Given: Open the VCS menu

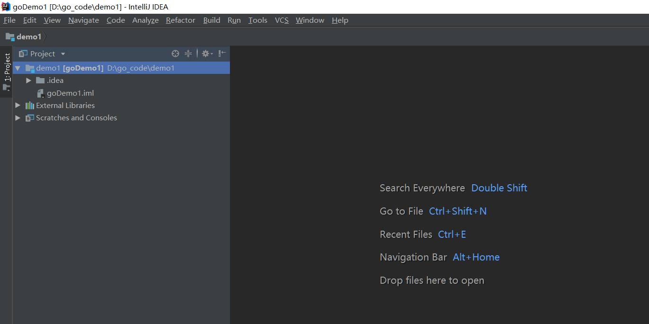Looking at the screenshot, I should [x=282, y=20].
